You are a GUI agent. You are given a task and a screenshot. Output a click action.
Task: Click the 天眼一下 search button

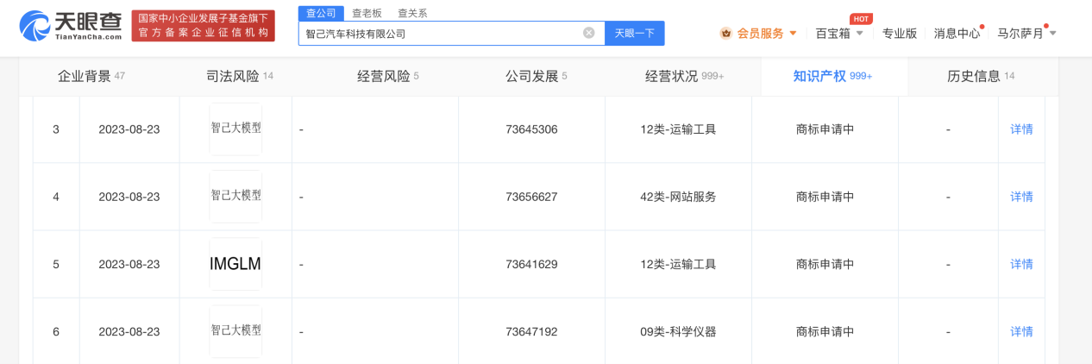(634, 33)
